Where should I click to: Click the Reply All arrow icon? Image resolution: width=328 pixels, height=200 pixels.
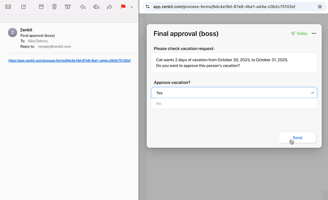coord(96,7)
